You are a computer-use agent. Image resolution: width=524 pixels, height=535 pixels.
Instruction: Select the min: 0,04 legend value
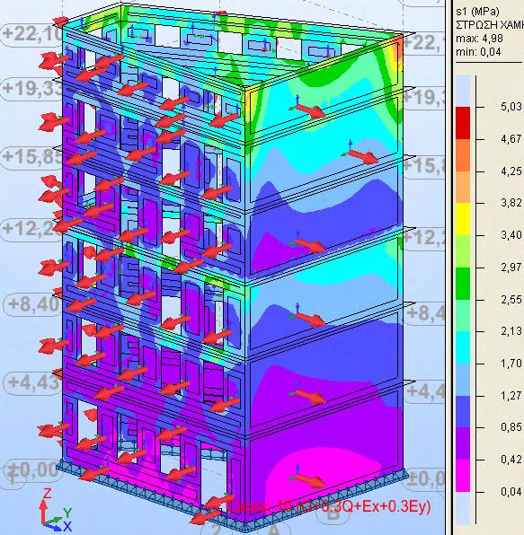coord(478,52)
